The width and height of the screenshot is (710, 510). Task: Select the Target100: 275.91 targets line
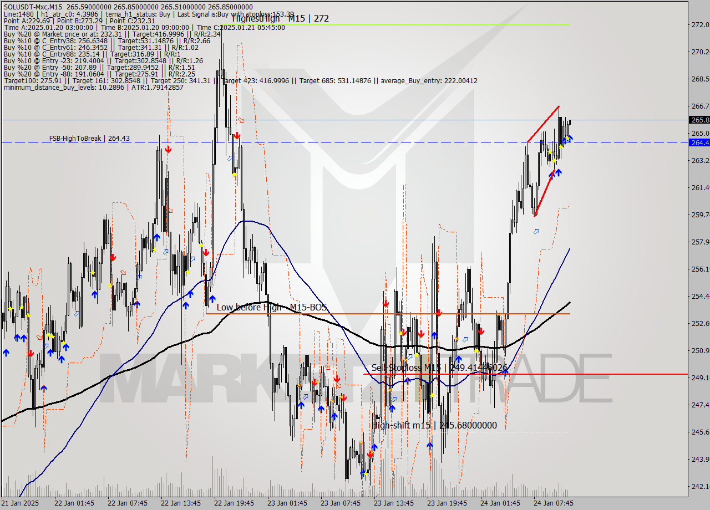[x=240, y=80]
